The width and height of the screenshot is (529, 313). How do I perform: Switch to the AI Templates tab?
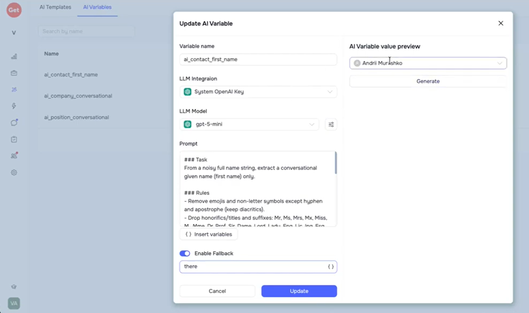tap(55, 7)
